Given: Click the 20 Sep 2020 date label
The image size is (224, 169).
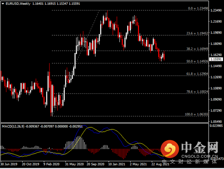Looking at the screenshot, I should [x=95, y=164].
